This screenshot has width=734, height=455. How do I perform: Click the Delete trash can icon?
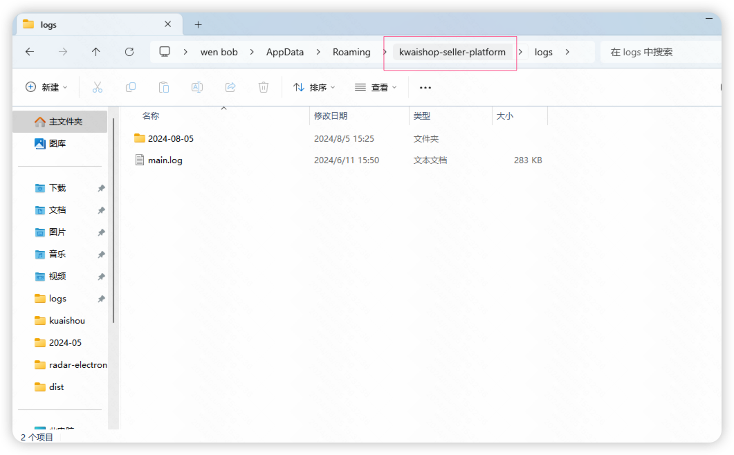click(x=264, y=87)
